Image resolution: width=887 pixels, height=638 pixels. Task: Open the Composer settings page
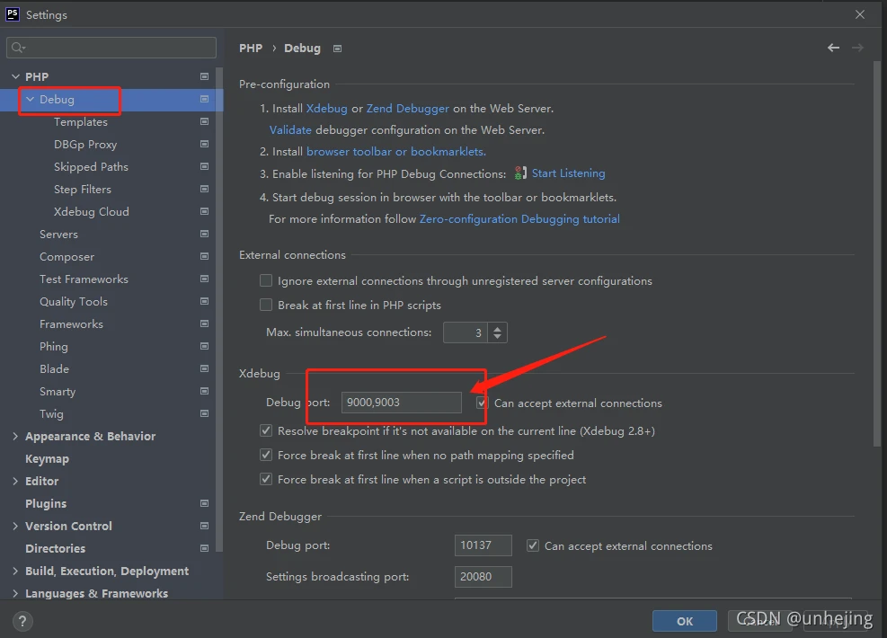(67, 257)
